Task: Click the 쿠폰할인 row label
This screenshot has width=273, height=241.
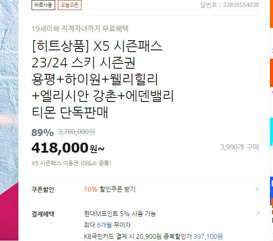Action: click(x=43, y=189)
